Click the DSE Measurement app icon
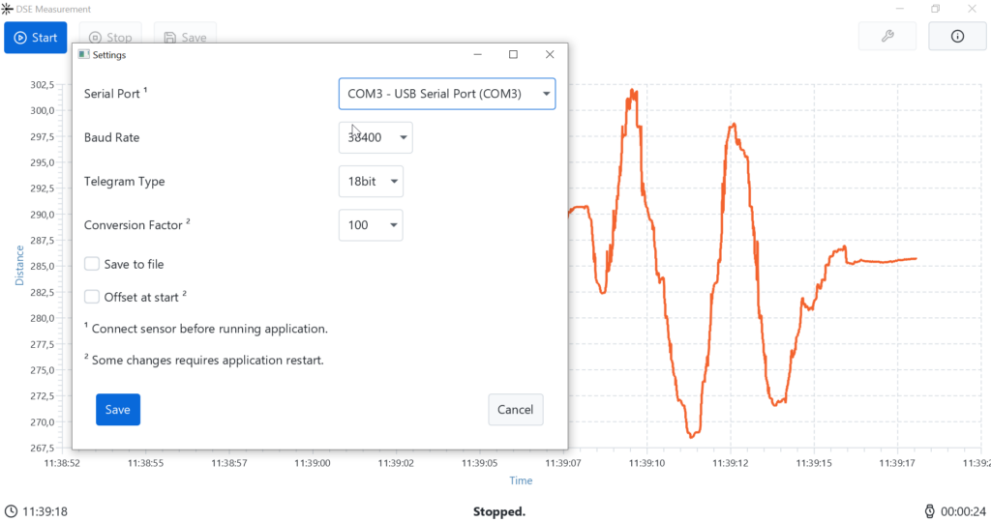Image resolution: width=991 pixels, height=522 pixels. tap(7, 9)
